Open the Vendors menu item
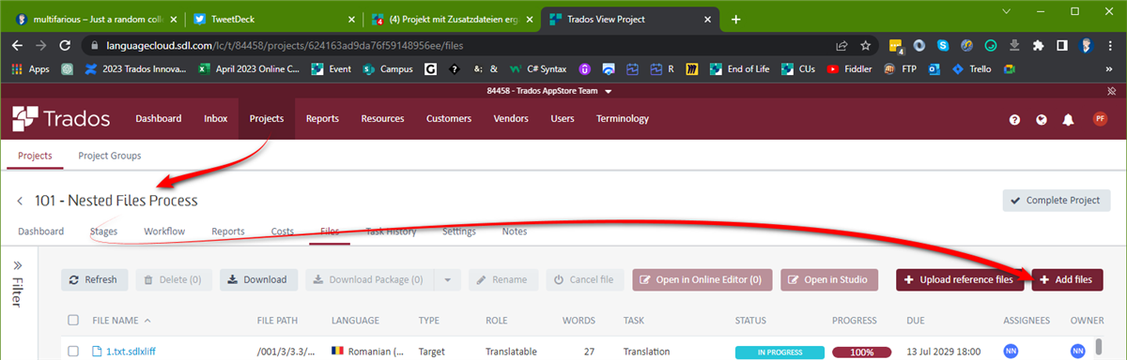The width and height of the screenshot is (1127, 360). click(511, 118)
